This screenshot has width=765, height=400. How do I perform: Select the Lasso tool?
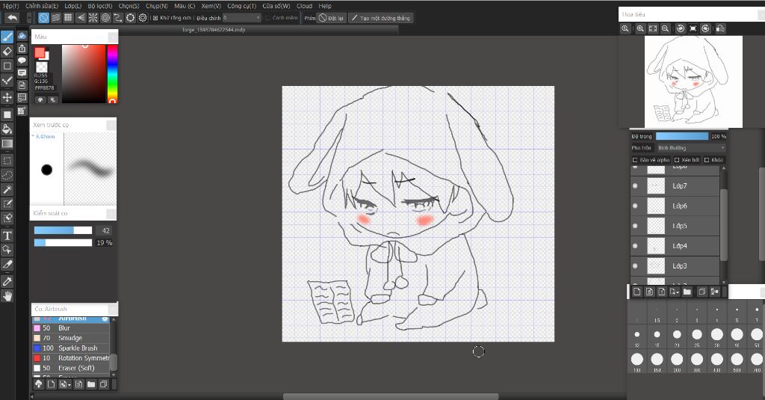[7, 175]
